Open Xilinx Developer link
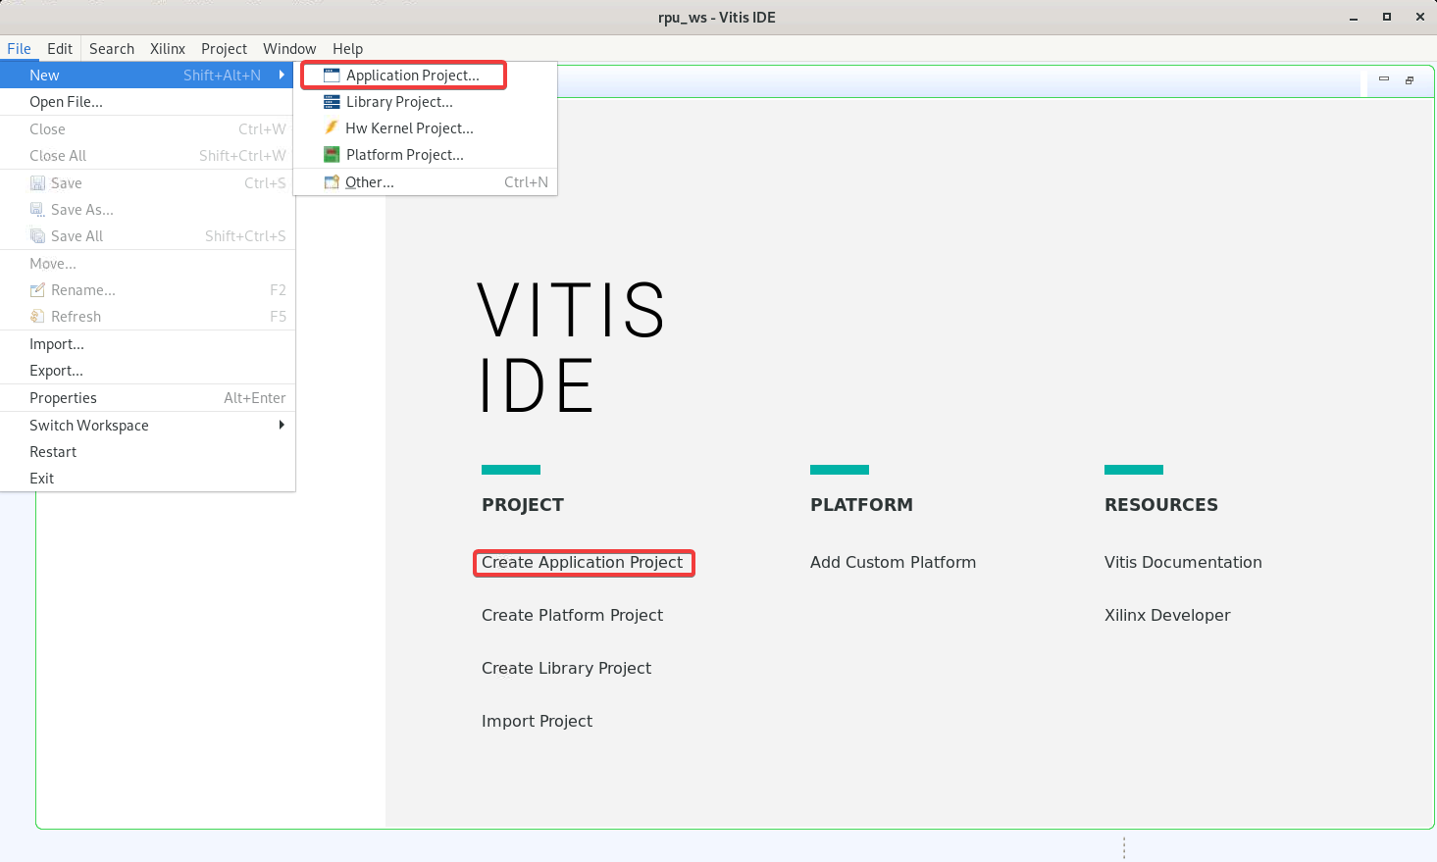 [x=1167, y=615]
